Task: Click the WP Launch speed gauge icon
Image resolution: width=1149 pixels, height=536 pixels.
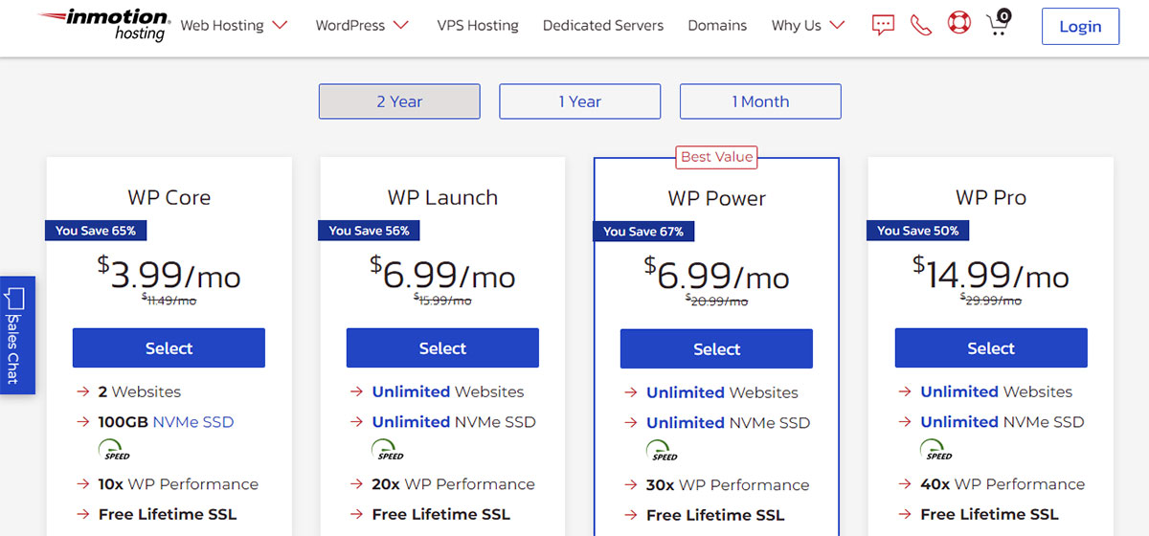Action: coord(388,450)
